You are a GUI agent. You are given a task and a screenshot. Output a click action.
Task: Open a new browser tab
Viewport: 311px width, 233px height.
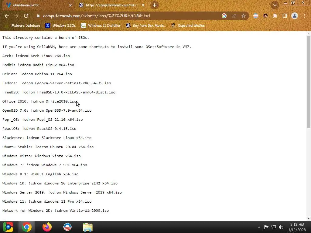155,5
